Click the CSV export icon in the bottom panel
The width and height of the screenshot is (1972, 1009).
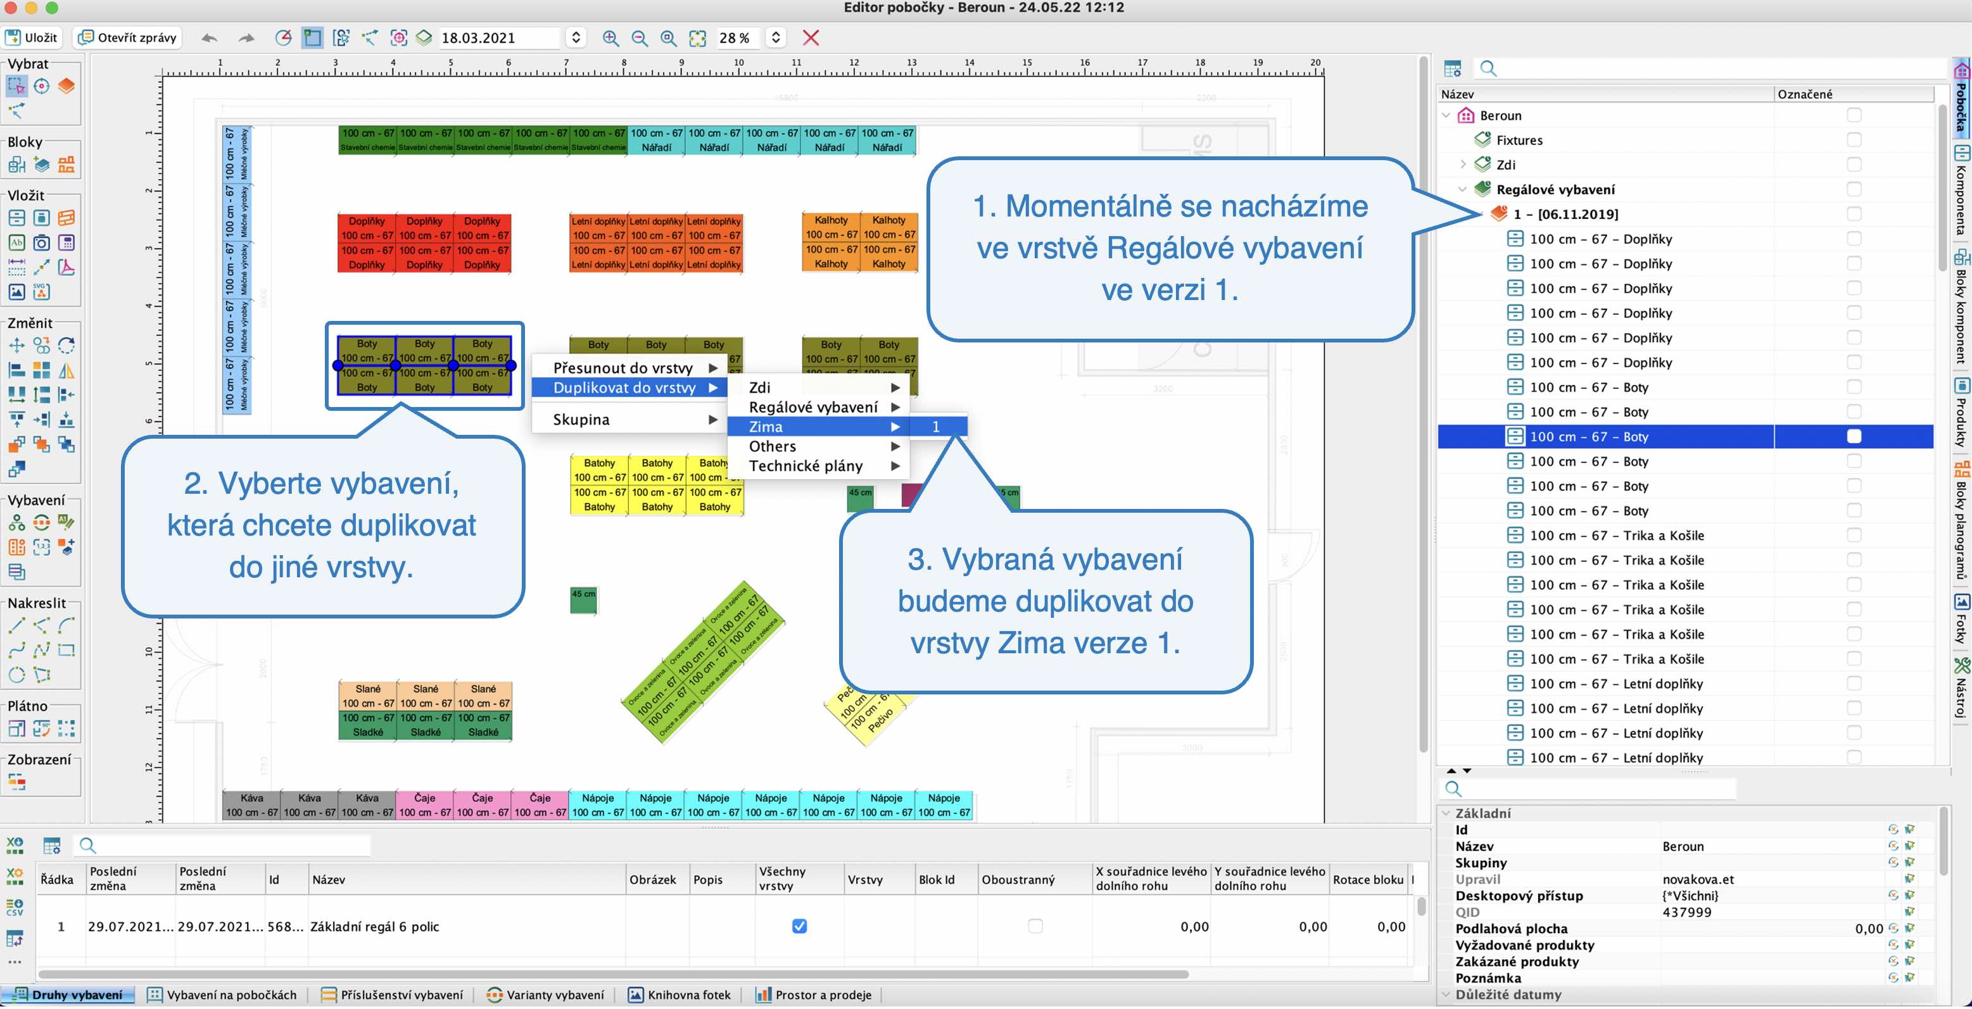pos(15,907)
